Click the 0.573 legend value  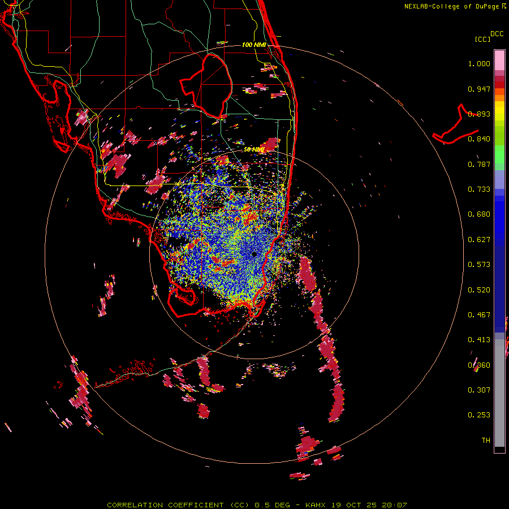coord(479,265)
